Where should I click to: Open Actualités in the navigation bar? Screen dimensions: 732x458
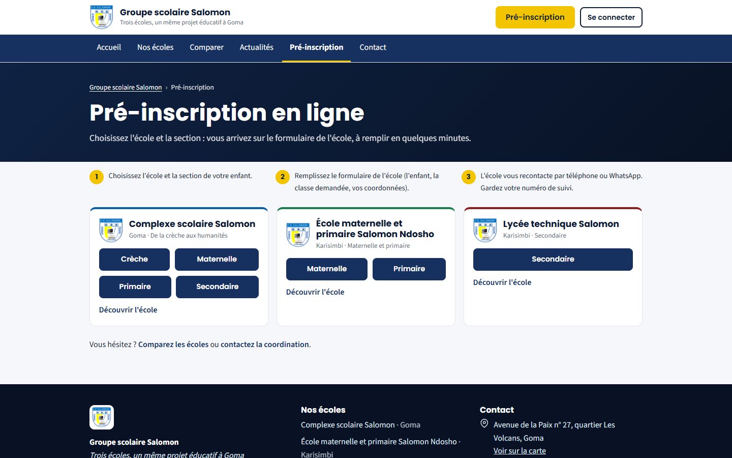coord(257,47)
